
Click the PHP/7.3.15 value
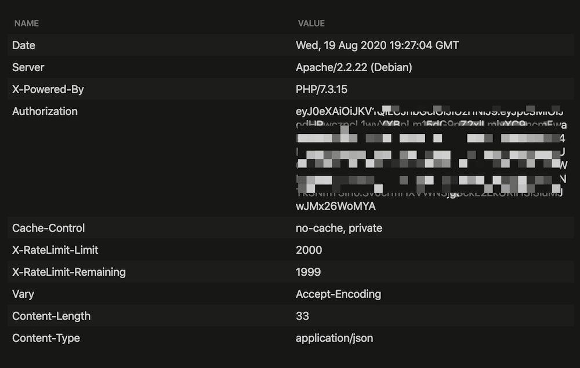click(321, 89)
